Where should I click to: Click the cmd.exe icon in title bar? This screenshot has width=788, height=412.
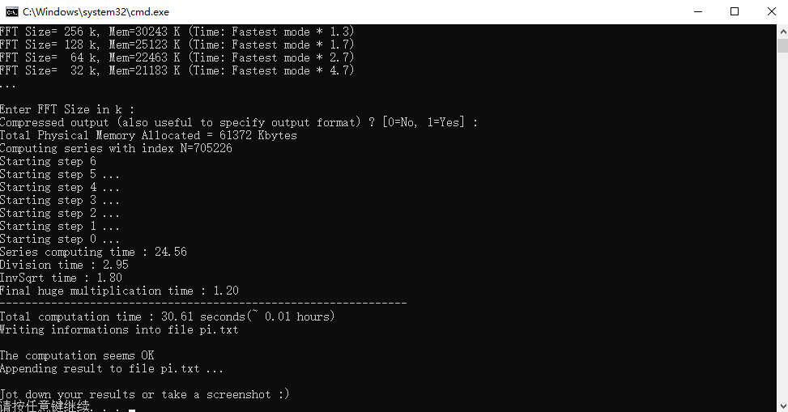click(x=11, y=11)
